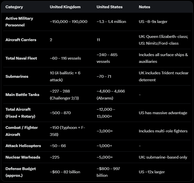Select the 'Total Naval Fleet' row label
The width and height of the screenshot is (194, 183).
[x=21, y=58]
